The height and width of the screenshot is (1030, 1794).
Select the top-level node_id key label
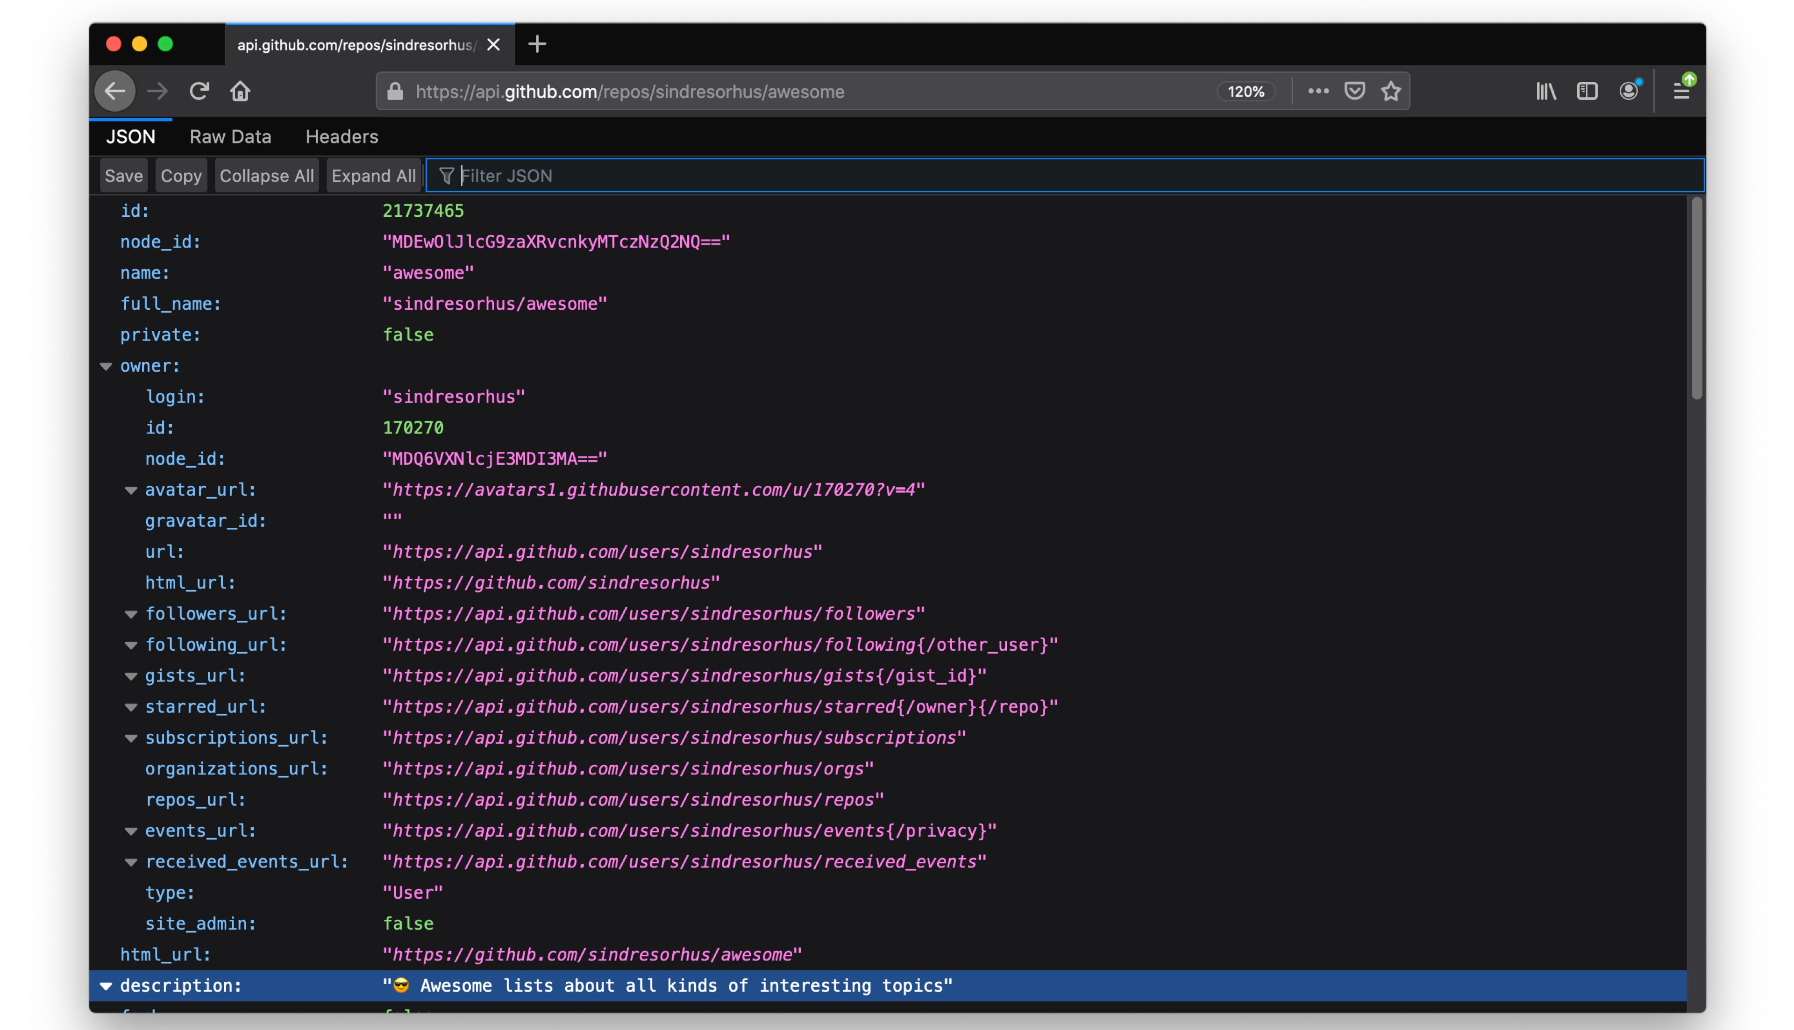click(x=161, y=242)
